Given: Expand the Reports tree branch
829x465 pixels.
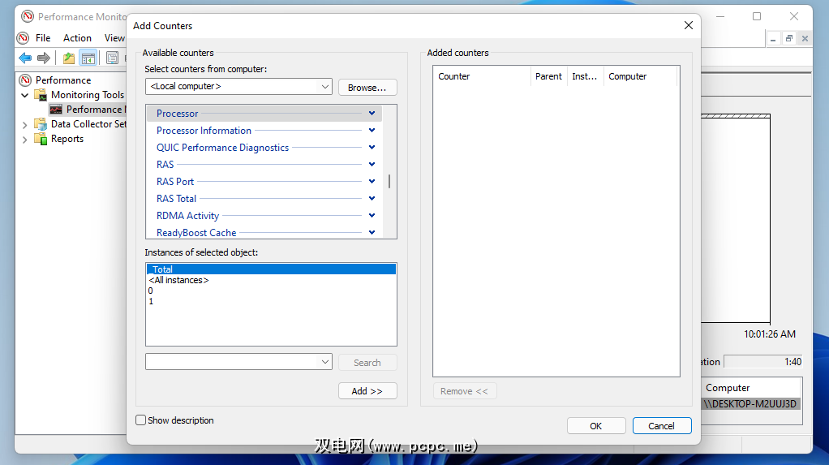Looking at the screenshot, I should pos(24,140).
